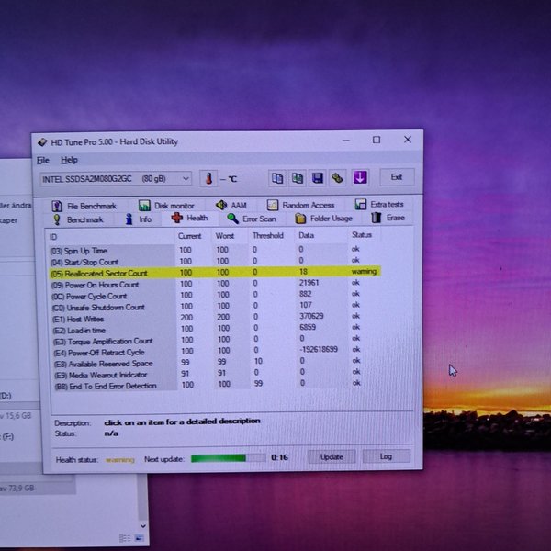Click the purple down-arrow minimize-to-tray icon

[360, 177]
